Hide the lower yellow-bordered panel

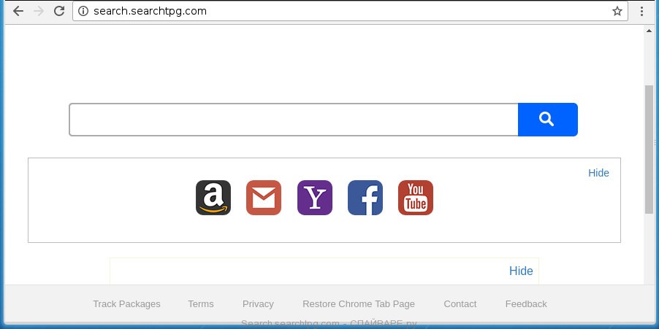[x=521, y=271]
